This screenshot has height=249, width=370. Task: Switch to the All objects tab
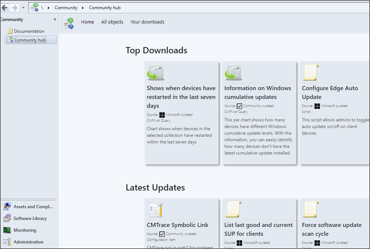pyautogui.click(x=112, y=22)
